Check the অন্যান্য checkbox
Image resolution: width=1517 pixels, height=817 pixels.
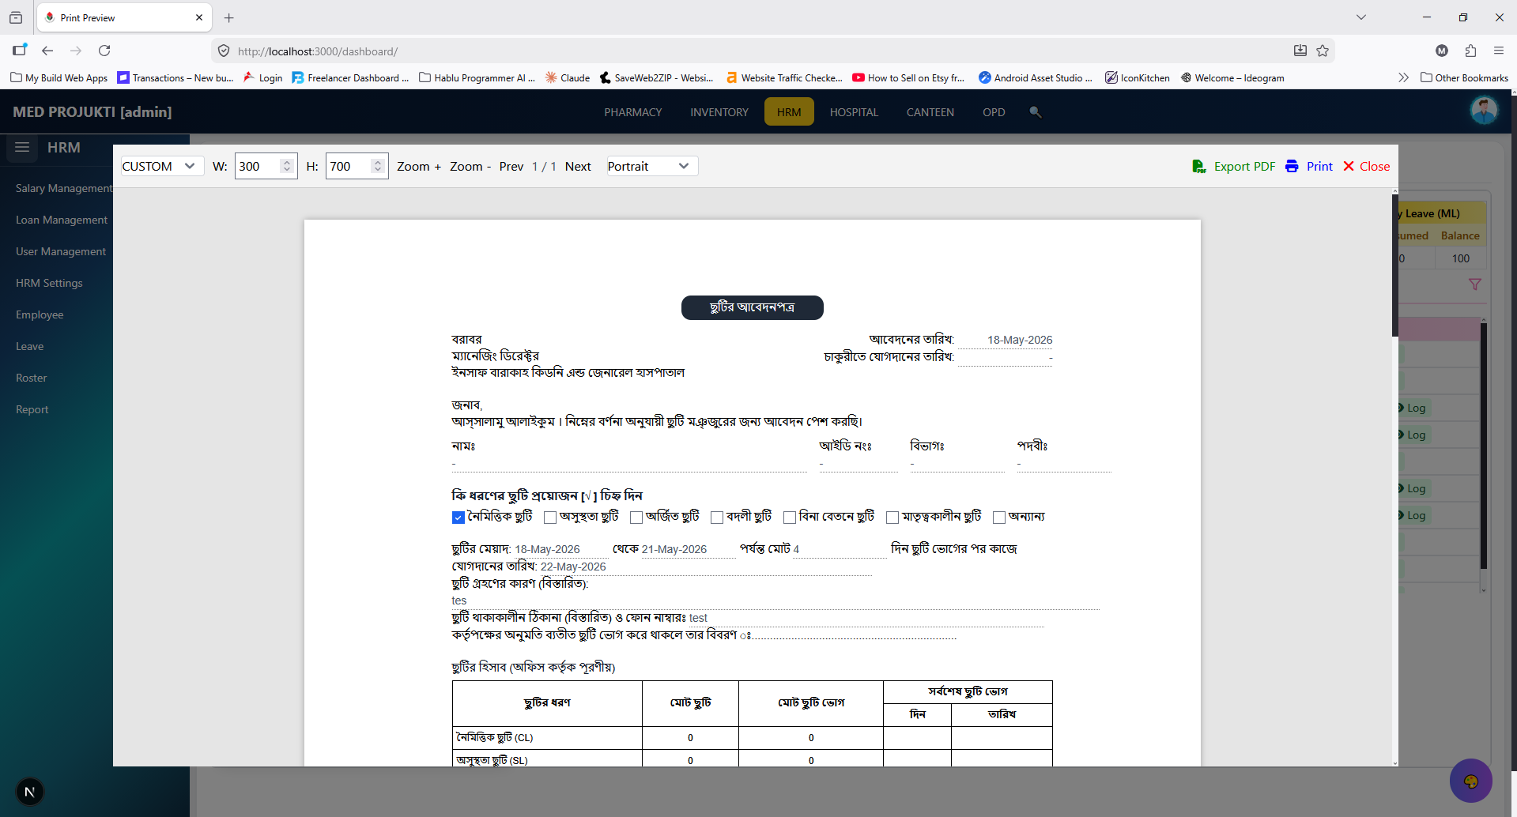coord(999,518)
